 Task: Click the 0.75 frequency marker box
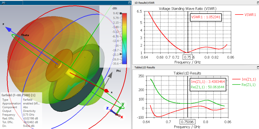(x=188, y=57)
